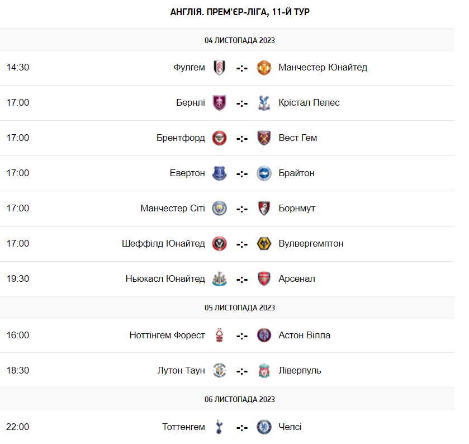The image size is (469, 444).
Task: Click the Crystal Palace club crest
Action: 264,103
